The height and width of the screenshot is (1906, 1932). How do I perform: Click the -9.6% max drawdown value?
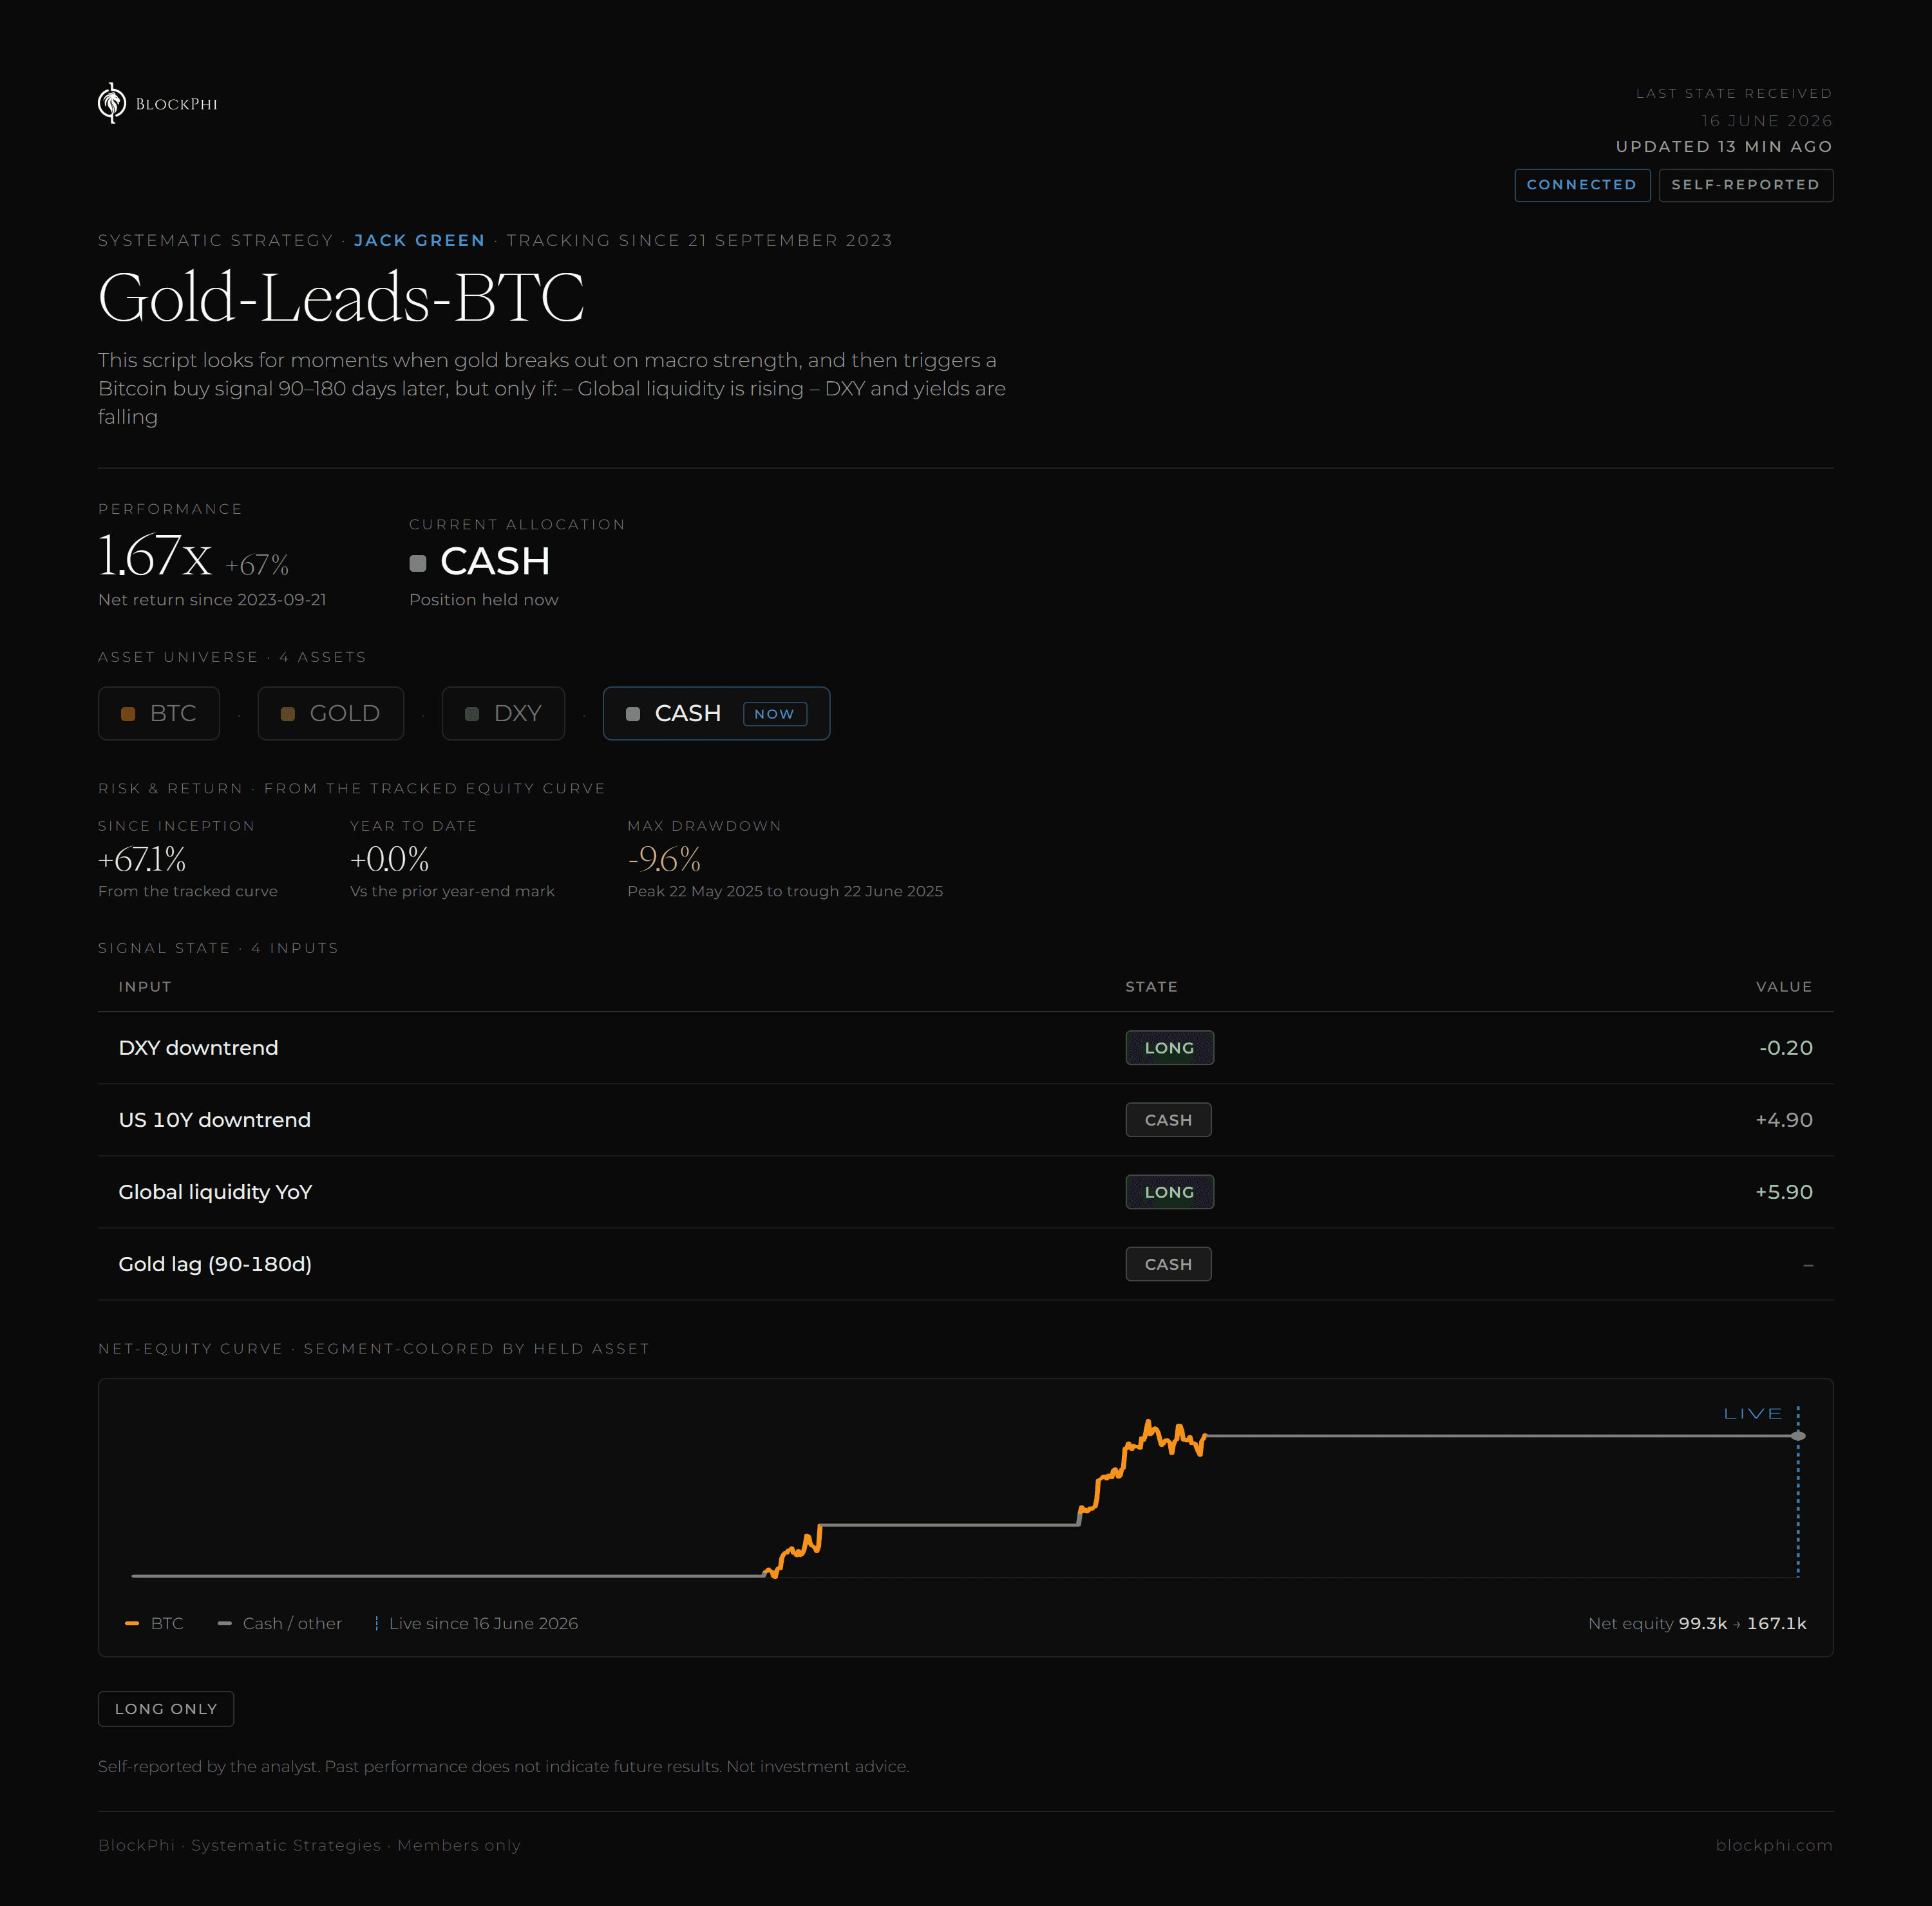tap(664, 859)
